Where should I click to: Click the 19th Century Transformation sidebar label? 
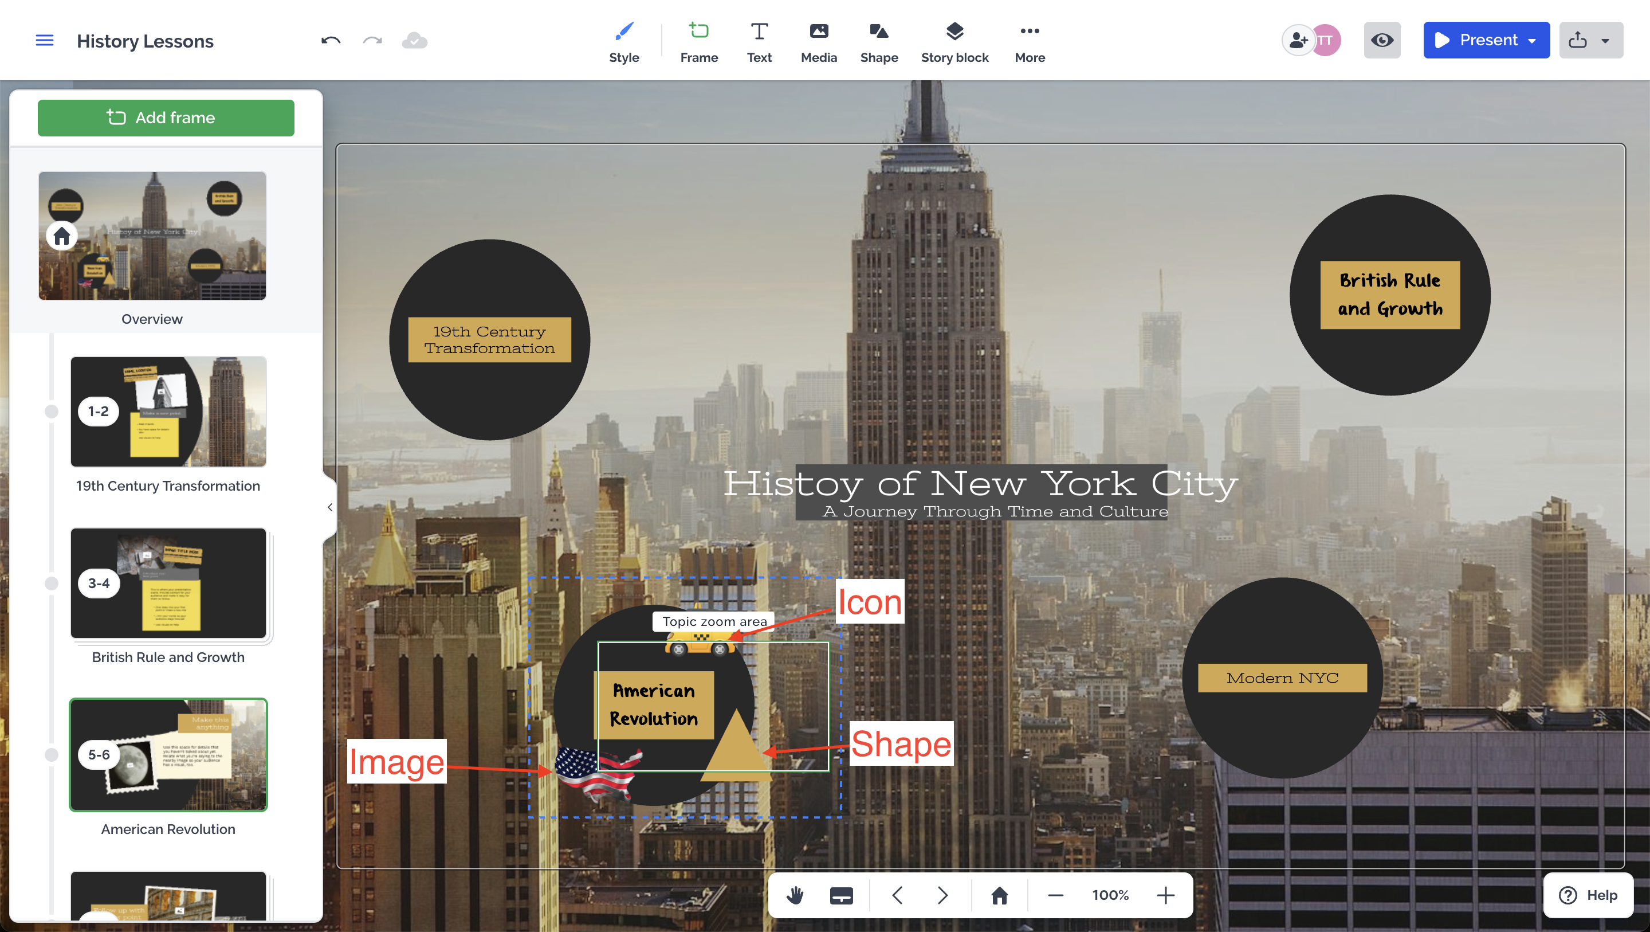pyautogui.click(x=168, y=486)
